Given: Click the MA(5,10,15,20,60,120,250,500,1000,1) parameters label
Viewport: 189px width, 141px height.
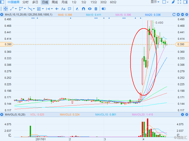Looking at the screenshot, I should pos(29,14).
